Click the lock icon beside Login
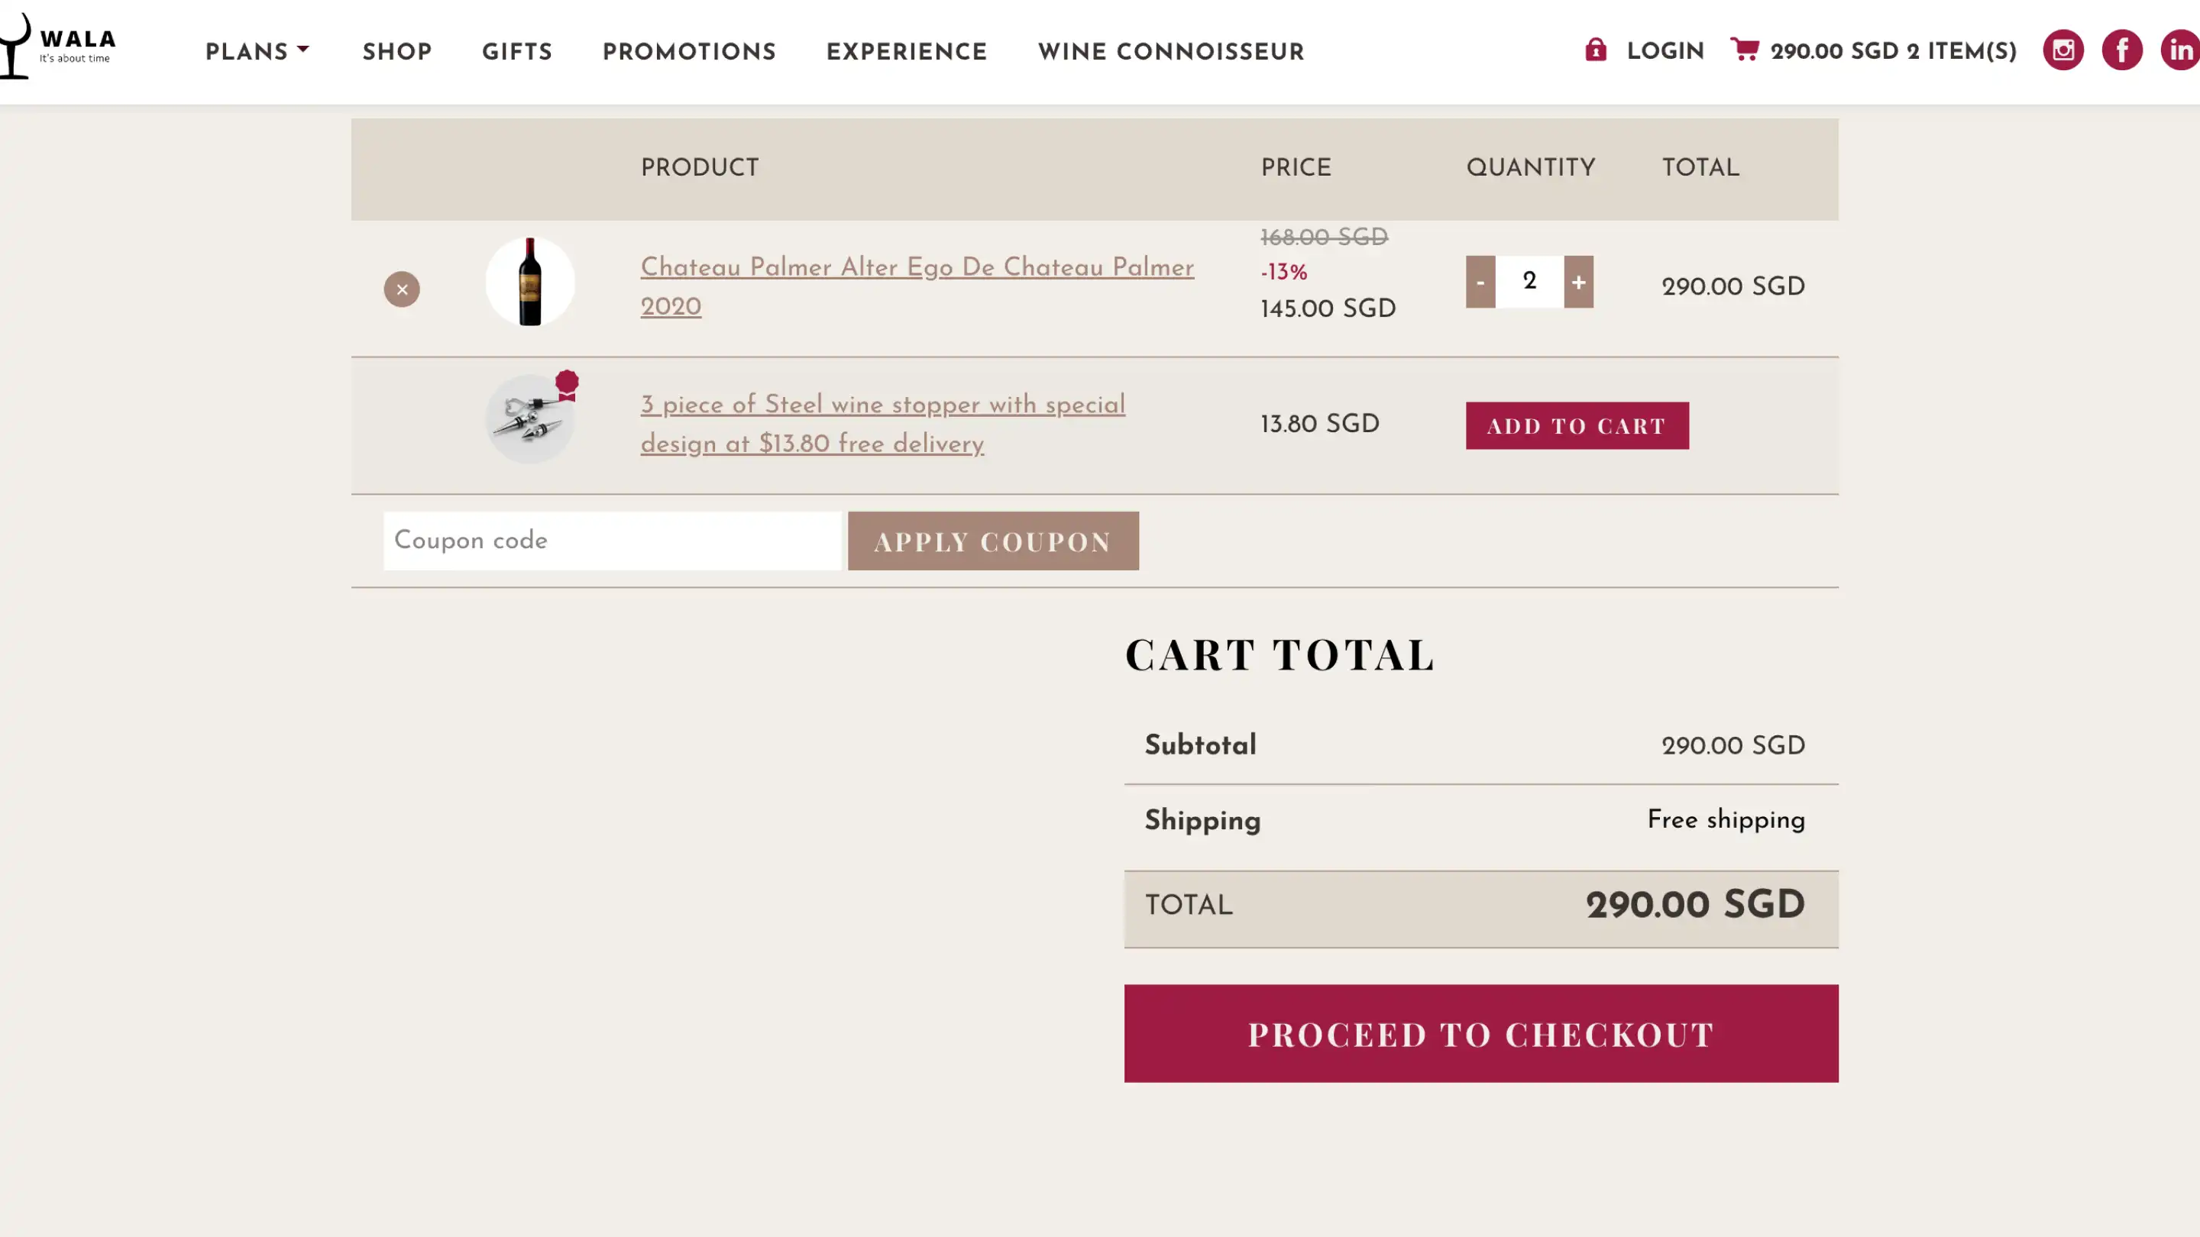The height and width of the screenshot is (1237, 2200). coord(1595,50)
